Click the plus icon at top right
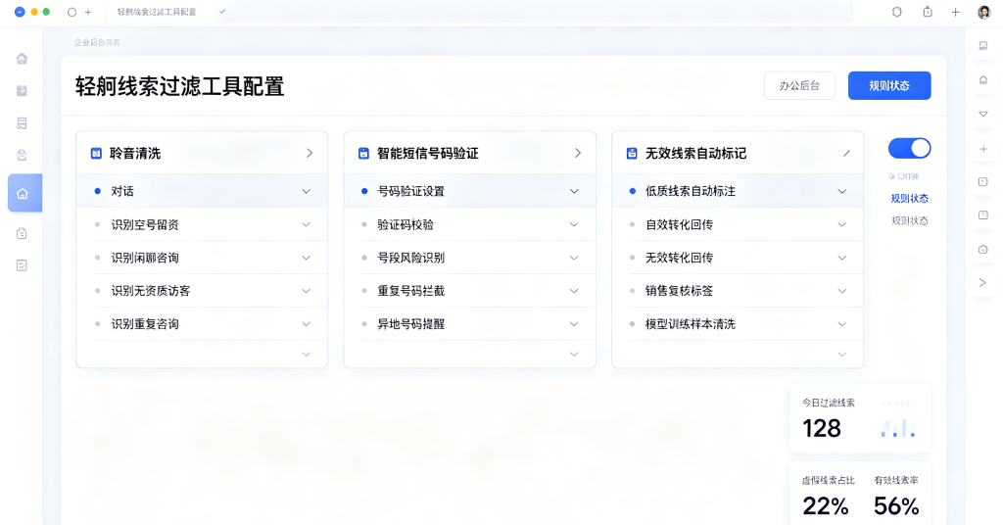Screen dimensions: 1003x525 pyautogui.click(x=955, y=12)
